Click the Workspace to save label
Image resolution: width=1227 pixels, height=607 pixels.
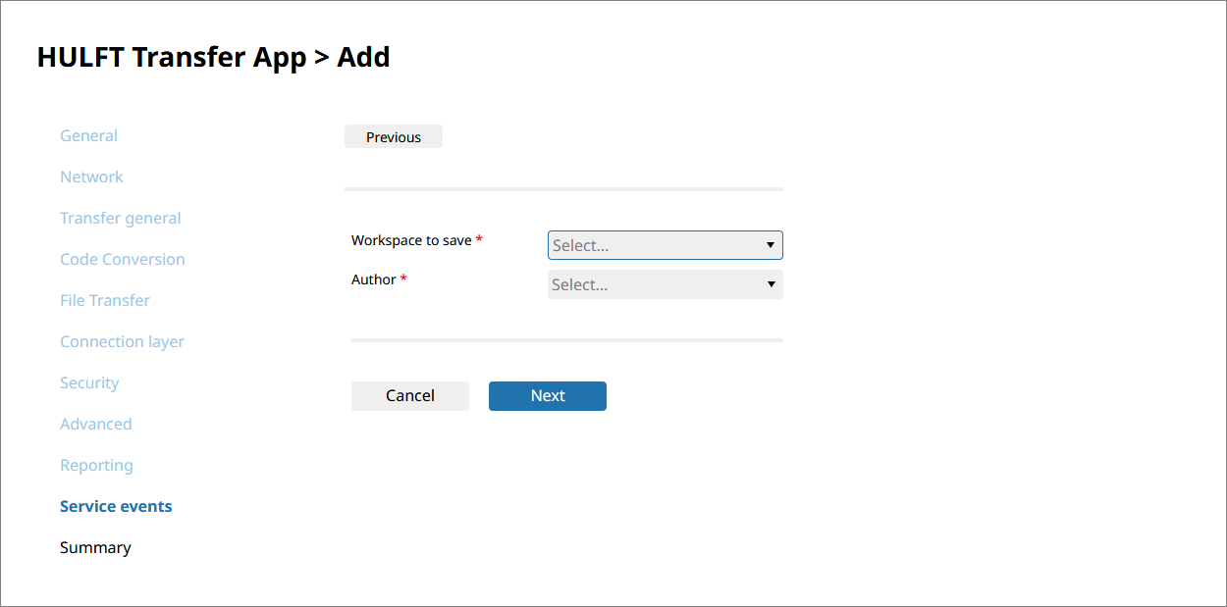point(411,240)
